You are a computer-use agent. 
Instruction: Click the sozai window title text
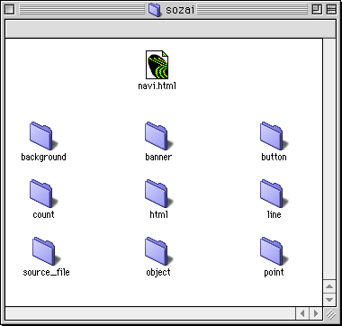pyautogui.click(x=180, y=10)
